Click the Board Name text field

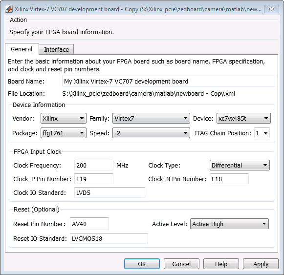(169, 81)
